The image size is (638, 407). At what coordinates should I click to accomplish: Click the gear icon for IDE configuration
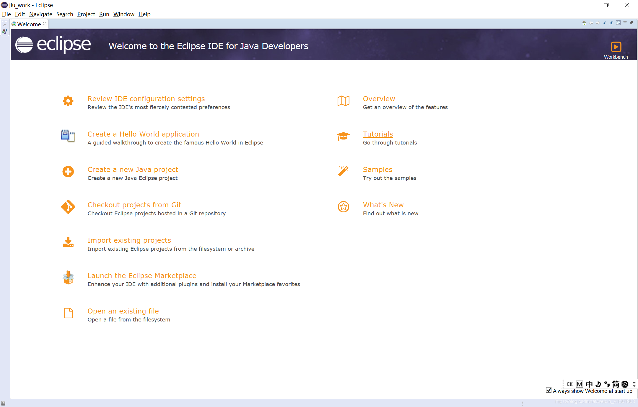coord(68,101)
